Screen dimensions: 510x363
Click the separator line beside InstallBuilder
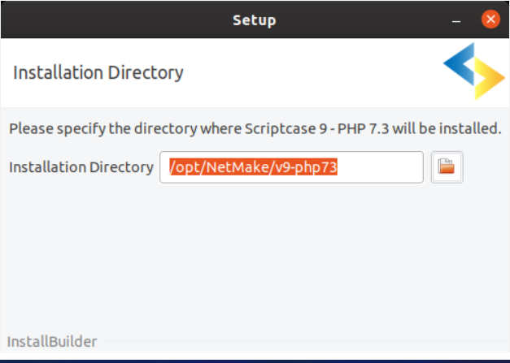[x=303, y=341]
